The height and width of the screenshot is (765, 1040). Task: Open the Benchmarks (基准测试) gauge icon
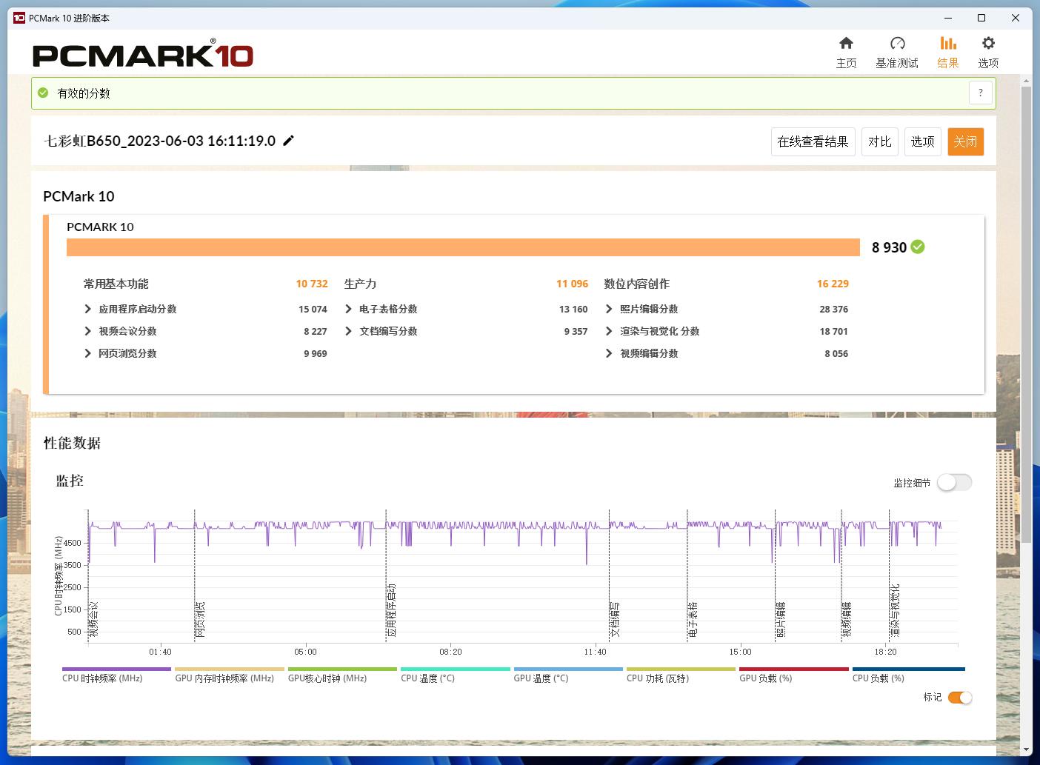click(x=896, y=44)
